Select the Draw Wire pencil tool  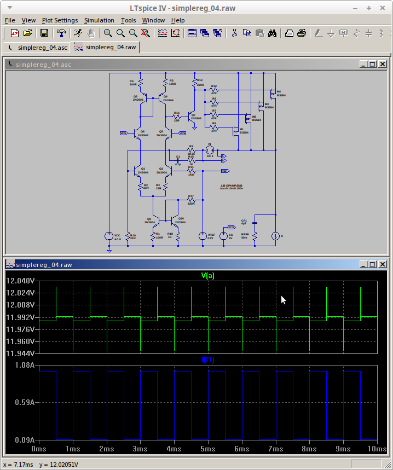[319, 33]
